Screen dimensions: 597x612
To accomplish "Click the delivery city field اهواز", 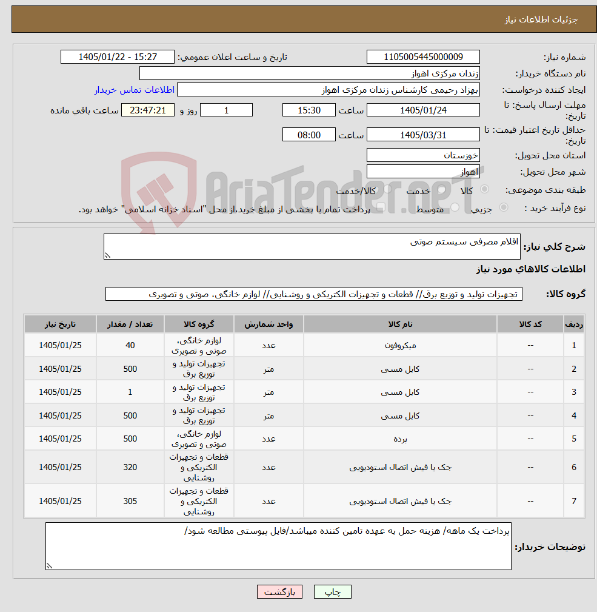I will click(x=423, y=171).
